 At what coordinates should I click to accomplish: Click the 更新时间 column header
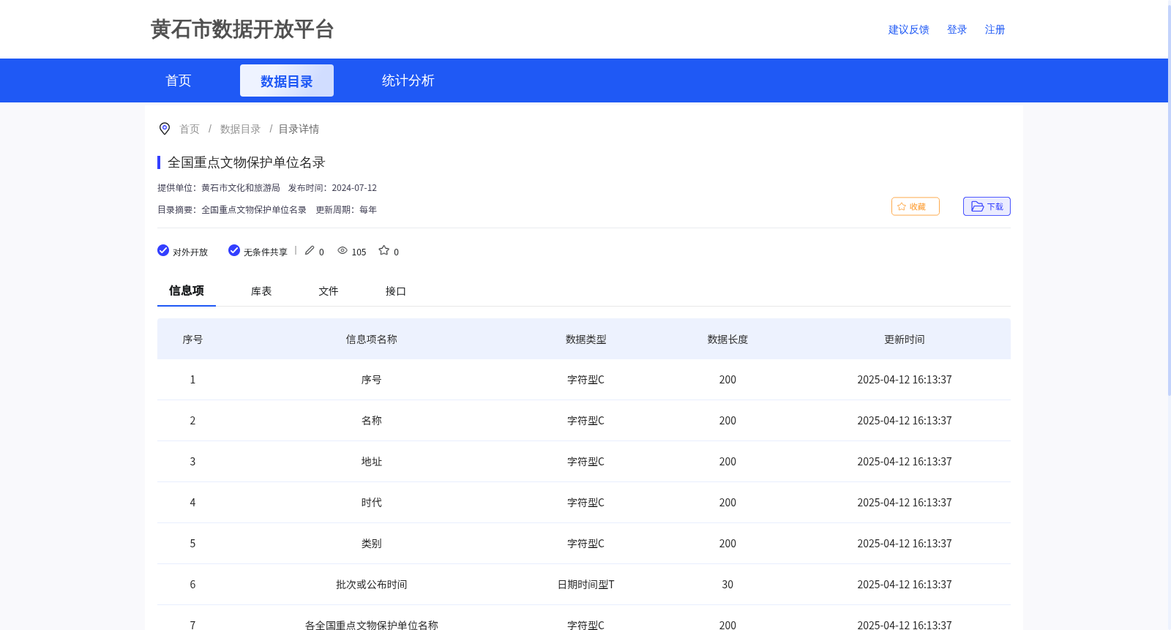pos(905,339)
